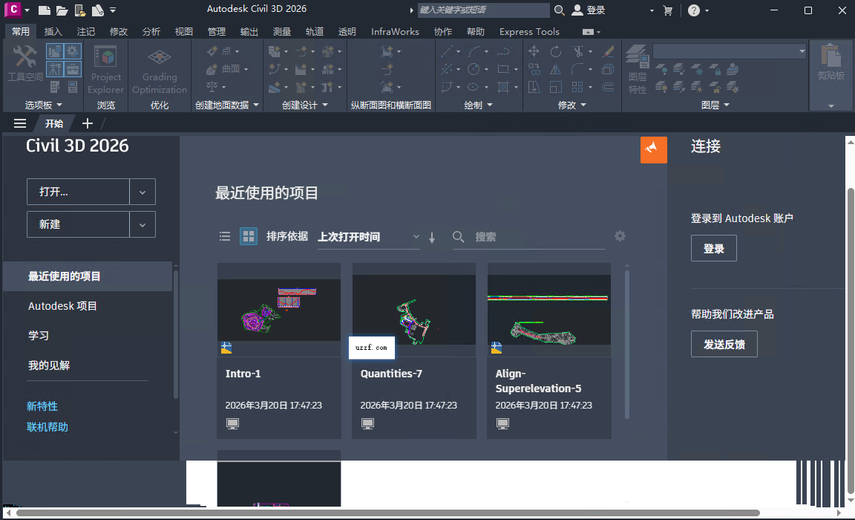Open the 新特性 link

(42, 406)
